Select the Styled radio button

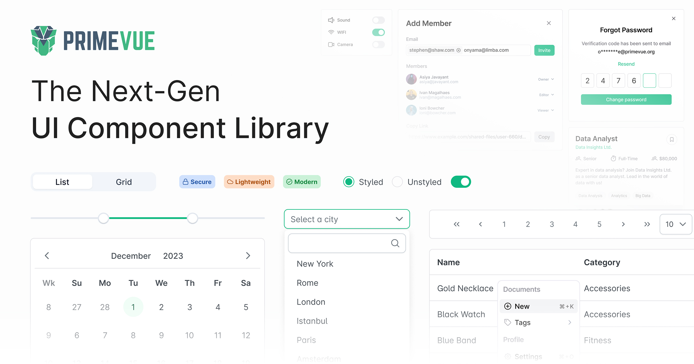(x=349, y=182)
